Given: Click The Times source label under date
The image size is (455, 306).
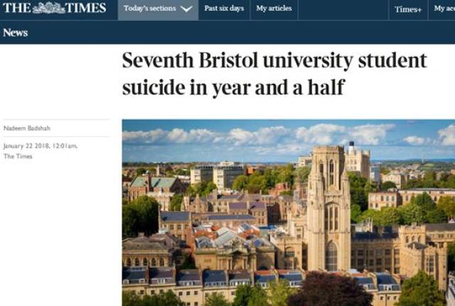Looking at the screenshot, I should [x=18, y=157].
